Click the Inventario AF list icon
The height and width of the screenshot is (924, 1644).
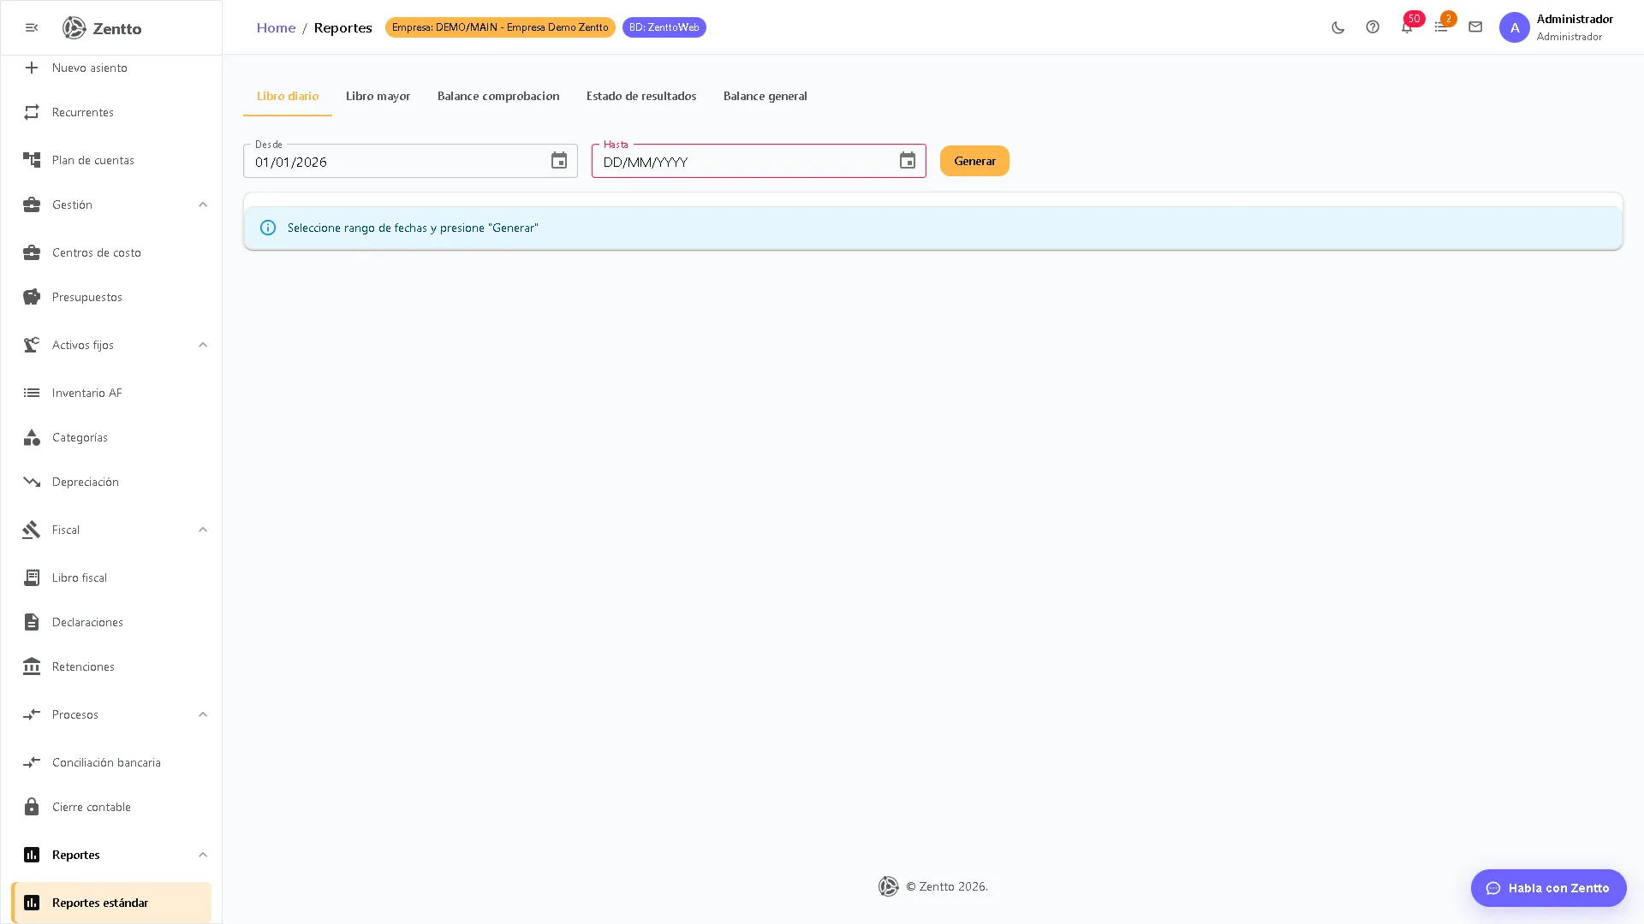click(x=32, y=393)
